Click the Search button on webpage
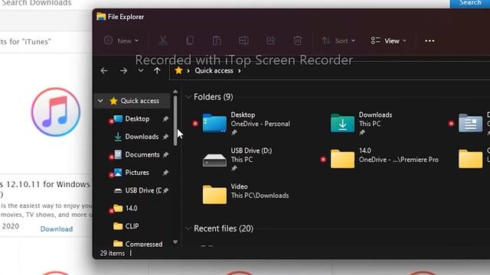This screenshot has width=490, height=275. tap(470, 3)
